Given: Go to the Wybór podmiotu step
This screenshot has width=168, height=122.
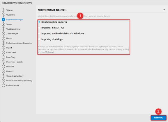Looking at the screenshot, I should point(13,29).
